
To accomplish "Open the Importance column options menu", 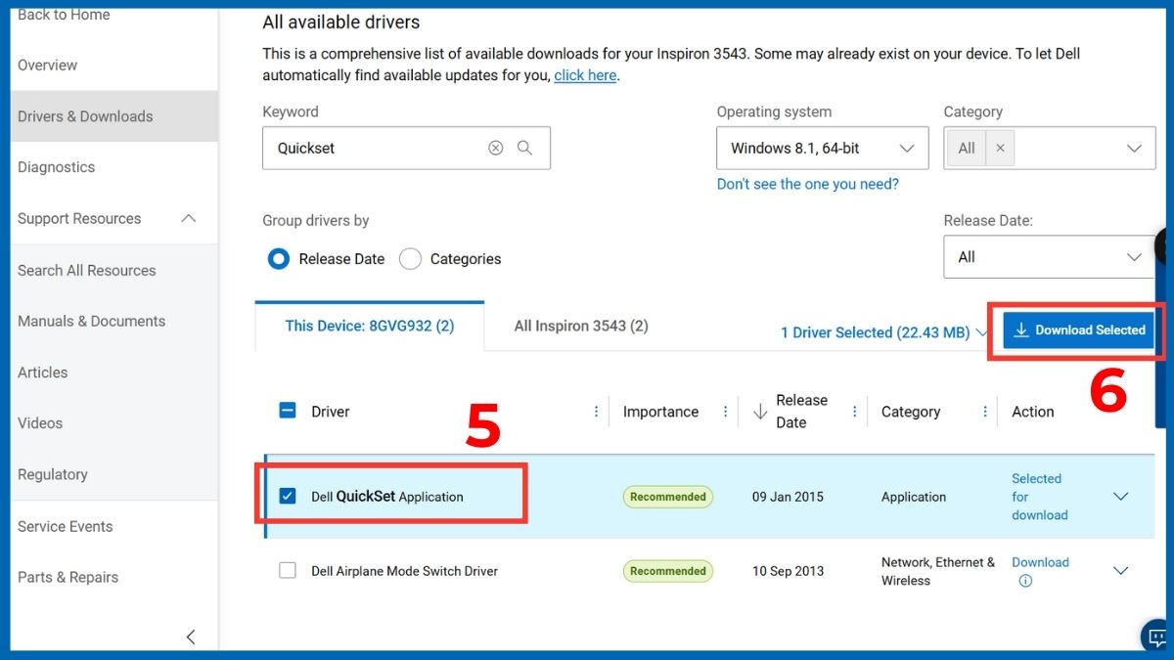I will coord(725,412).
